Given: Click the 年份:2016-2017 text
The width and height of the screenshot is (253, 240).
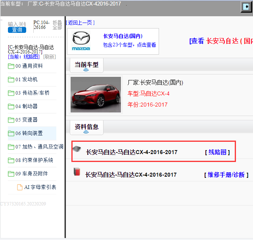Looking at the screenshot, I should point(148,105).
